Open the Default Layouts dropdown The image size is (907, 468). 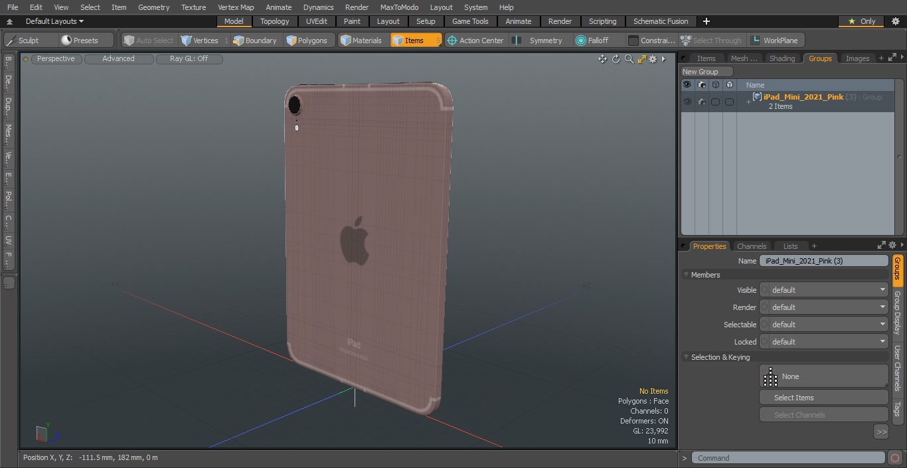click(x=54, y=21)
